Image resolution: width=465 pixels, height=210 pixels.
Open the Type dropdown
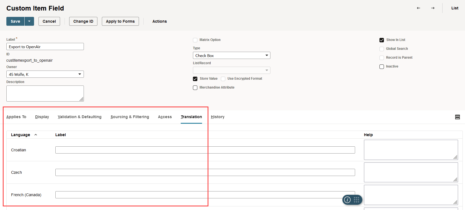[232, 55]
